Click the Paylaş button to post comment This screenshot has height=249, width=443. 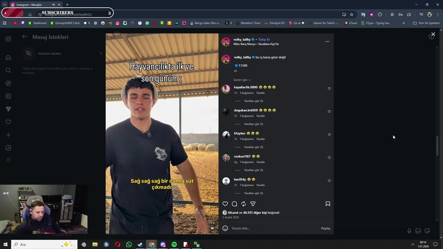pos(326,228)
